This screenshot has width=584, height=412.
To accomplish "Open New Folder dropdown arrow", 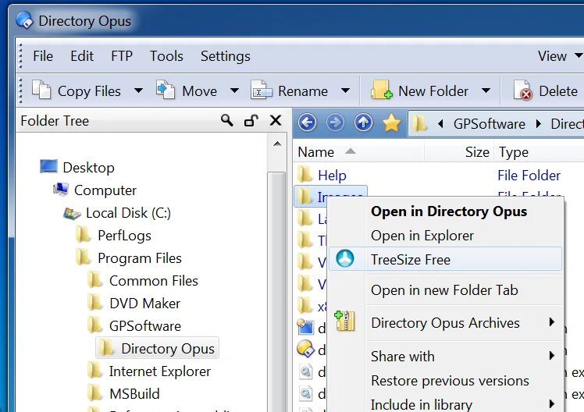I will coord(486,91).
